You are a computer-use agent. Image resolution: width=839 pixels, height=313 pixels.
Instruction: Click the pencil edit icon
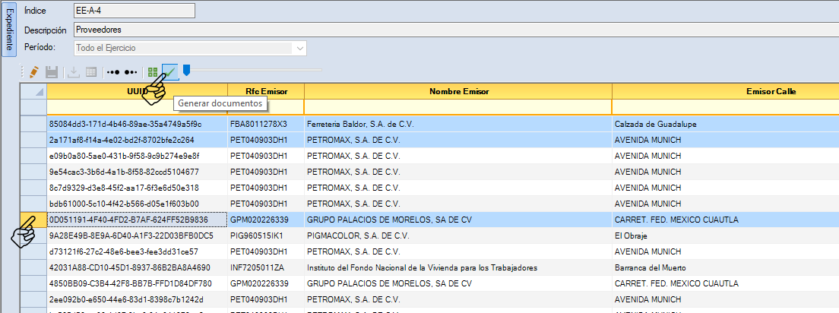pos(33,72)
